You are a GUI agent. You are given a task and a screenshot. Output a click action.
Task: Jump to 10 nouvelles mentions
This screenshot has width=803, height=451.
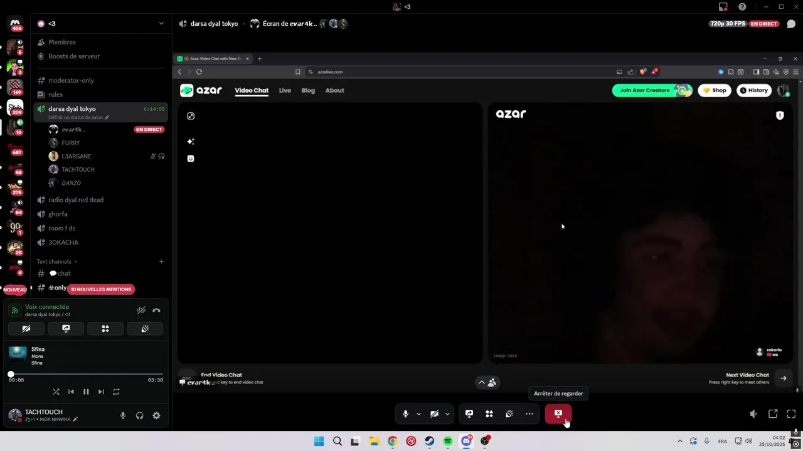pyautogui.click(x=101, y=289)
